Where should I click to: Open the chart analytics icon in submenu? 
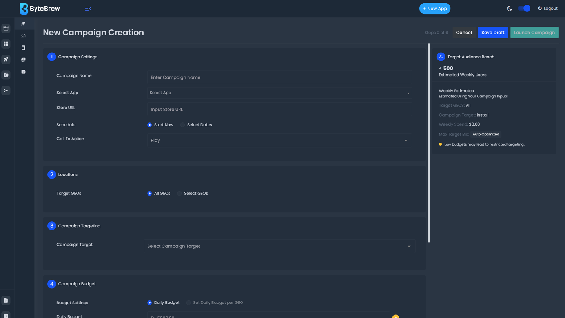23,36
